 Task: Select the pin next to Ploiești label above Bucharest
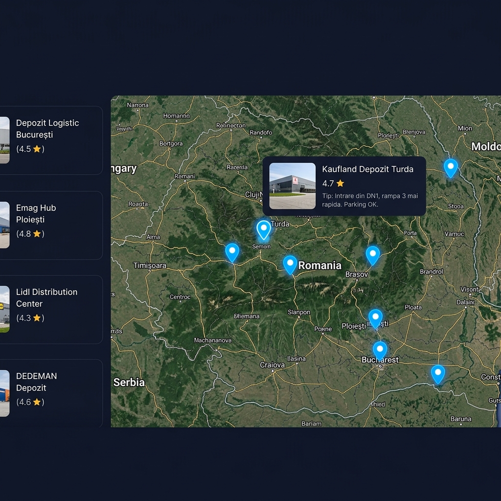375,319
